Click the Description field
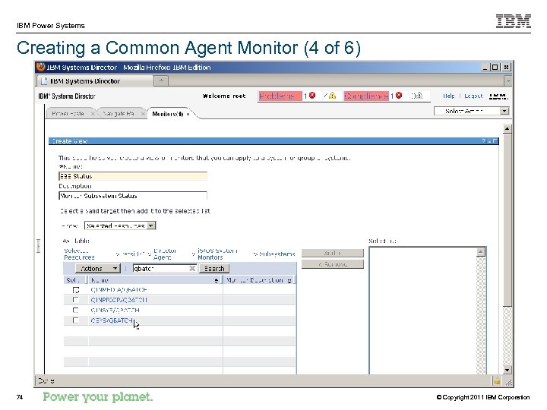This screenshot has width=547, height=410. coord(133,196)
